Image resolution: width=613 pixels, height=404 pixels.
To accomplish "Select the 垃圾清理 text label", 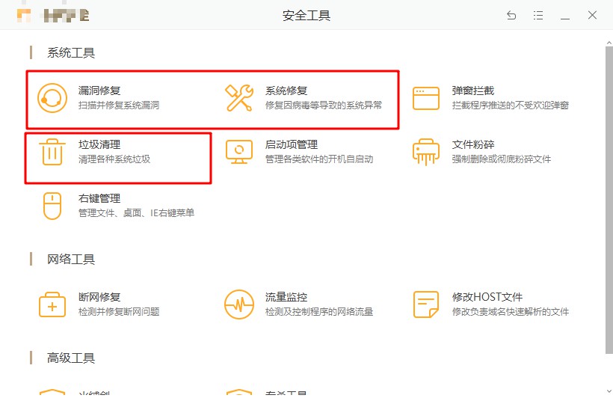I will [99, 144].
